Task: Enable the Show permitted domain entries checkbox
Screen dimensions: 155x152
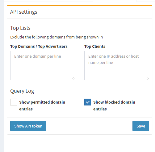Action: (x=14, y=102)
